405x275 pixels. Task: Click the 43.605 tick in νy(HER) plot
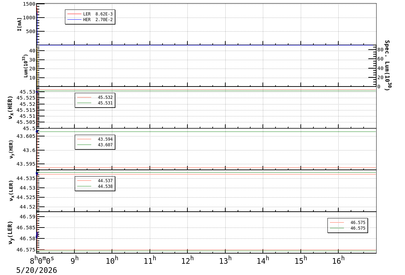coord(26,136)
